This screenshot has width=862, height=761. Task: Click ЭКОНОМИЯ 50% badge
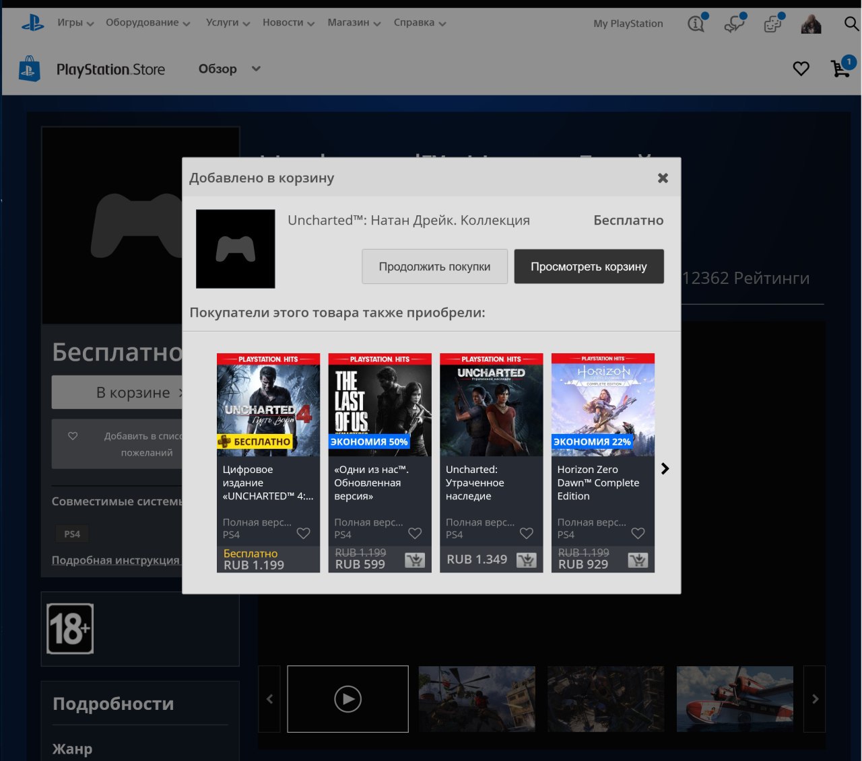coord(369,442)
